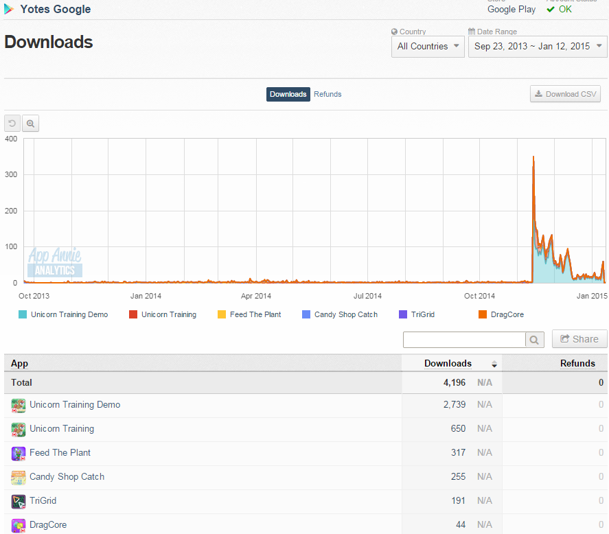The image size is (609, 534).
Task: Click the Oct 2014 axis label
Action: point(479,297)
